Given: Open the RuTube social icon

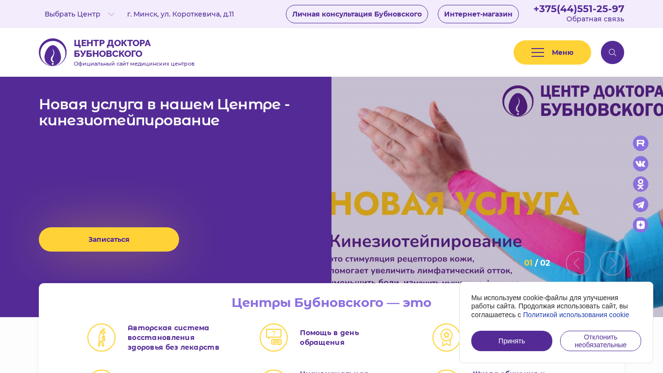Looking at the screenshot, I should tap(641, 143).
